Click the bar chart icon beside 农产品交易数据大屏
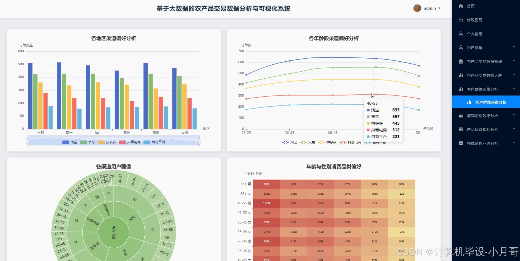 pyautogui.click(x=461, y=75)
